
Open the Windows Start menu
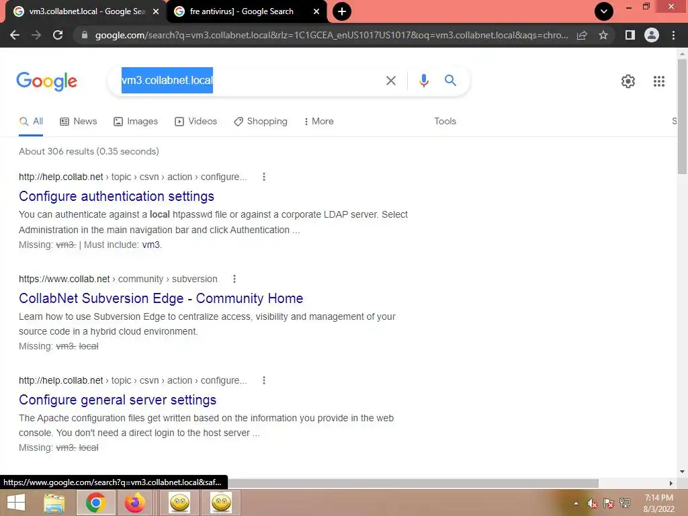(x=16, y=503)
